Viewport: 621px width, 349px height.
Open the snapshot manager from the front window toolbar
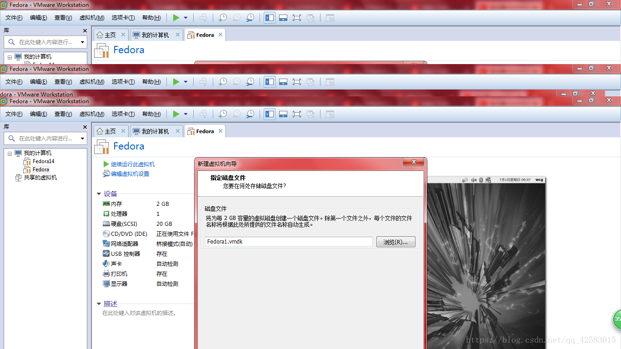click(250, 114)
